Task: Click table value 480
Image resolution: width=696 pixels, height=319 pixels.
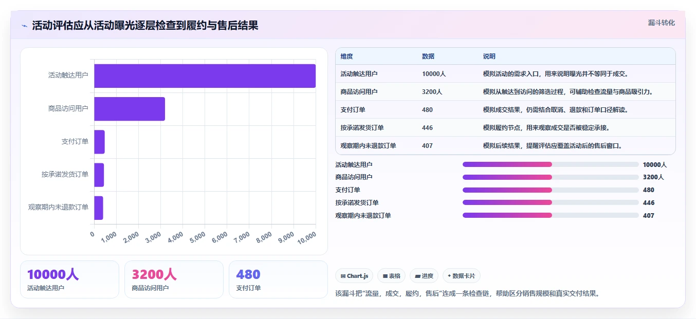Action: [x=428, y=110]
